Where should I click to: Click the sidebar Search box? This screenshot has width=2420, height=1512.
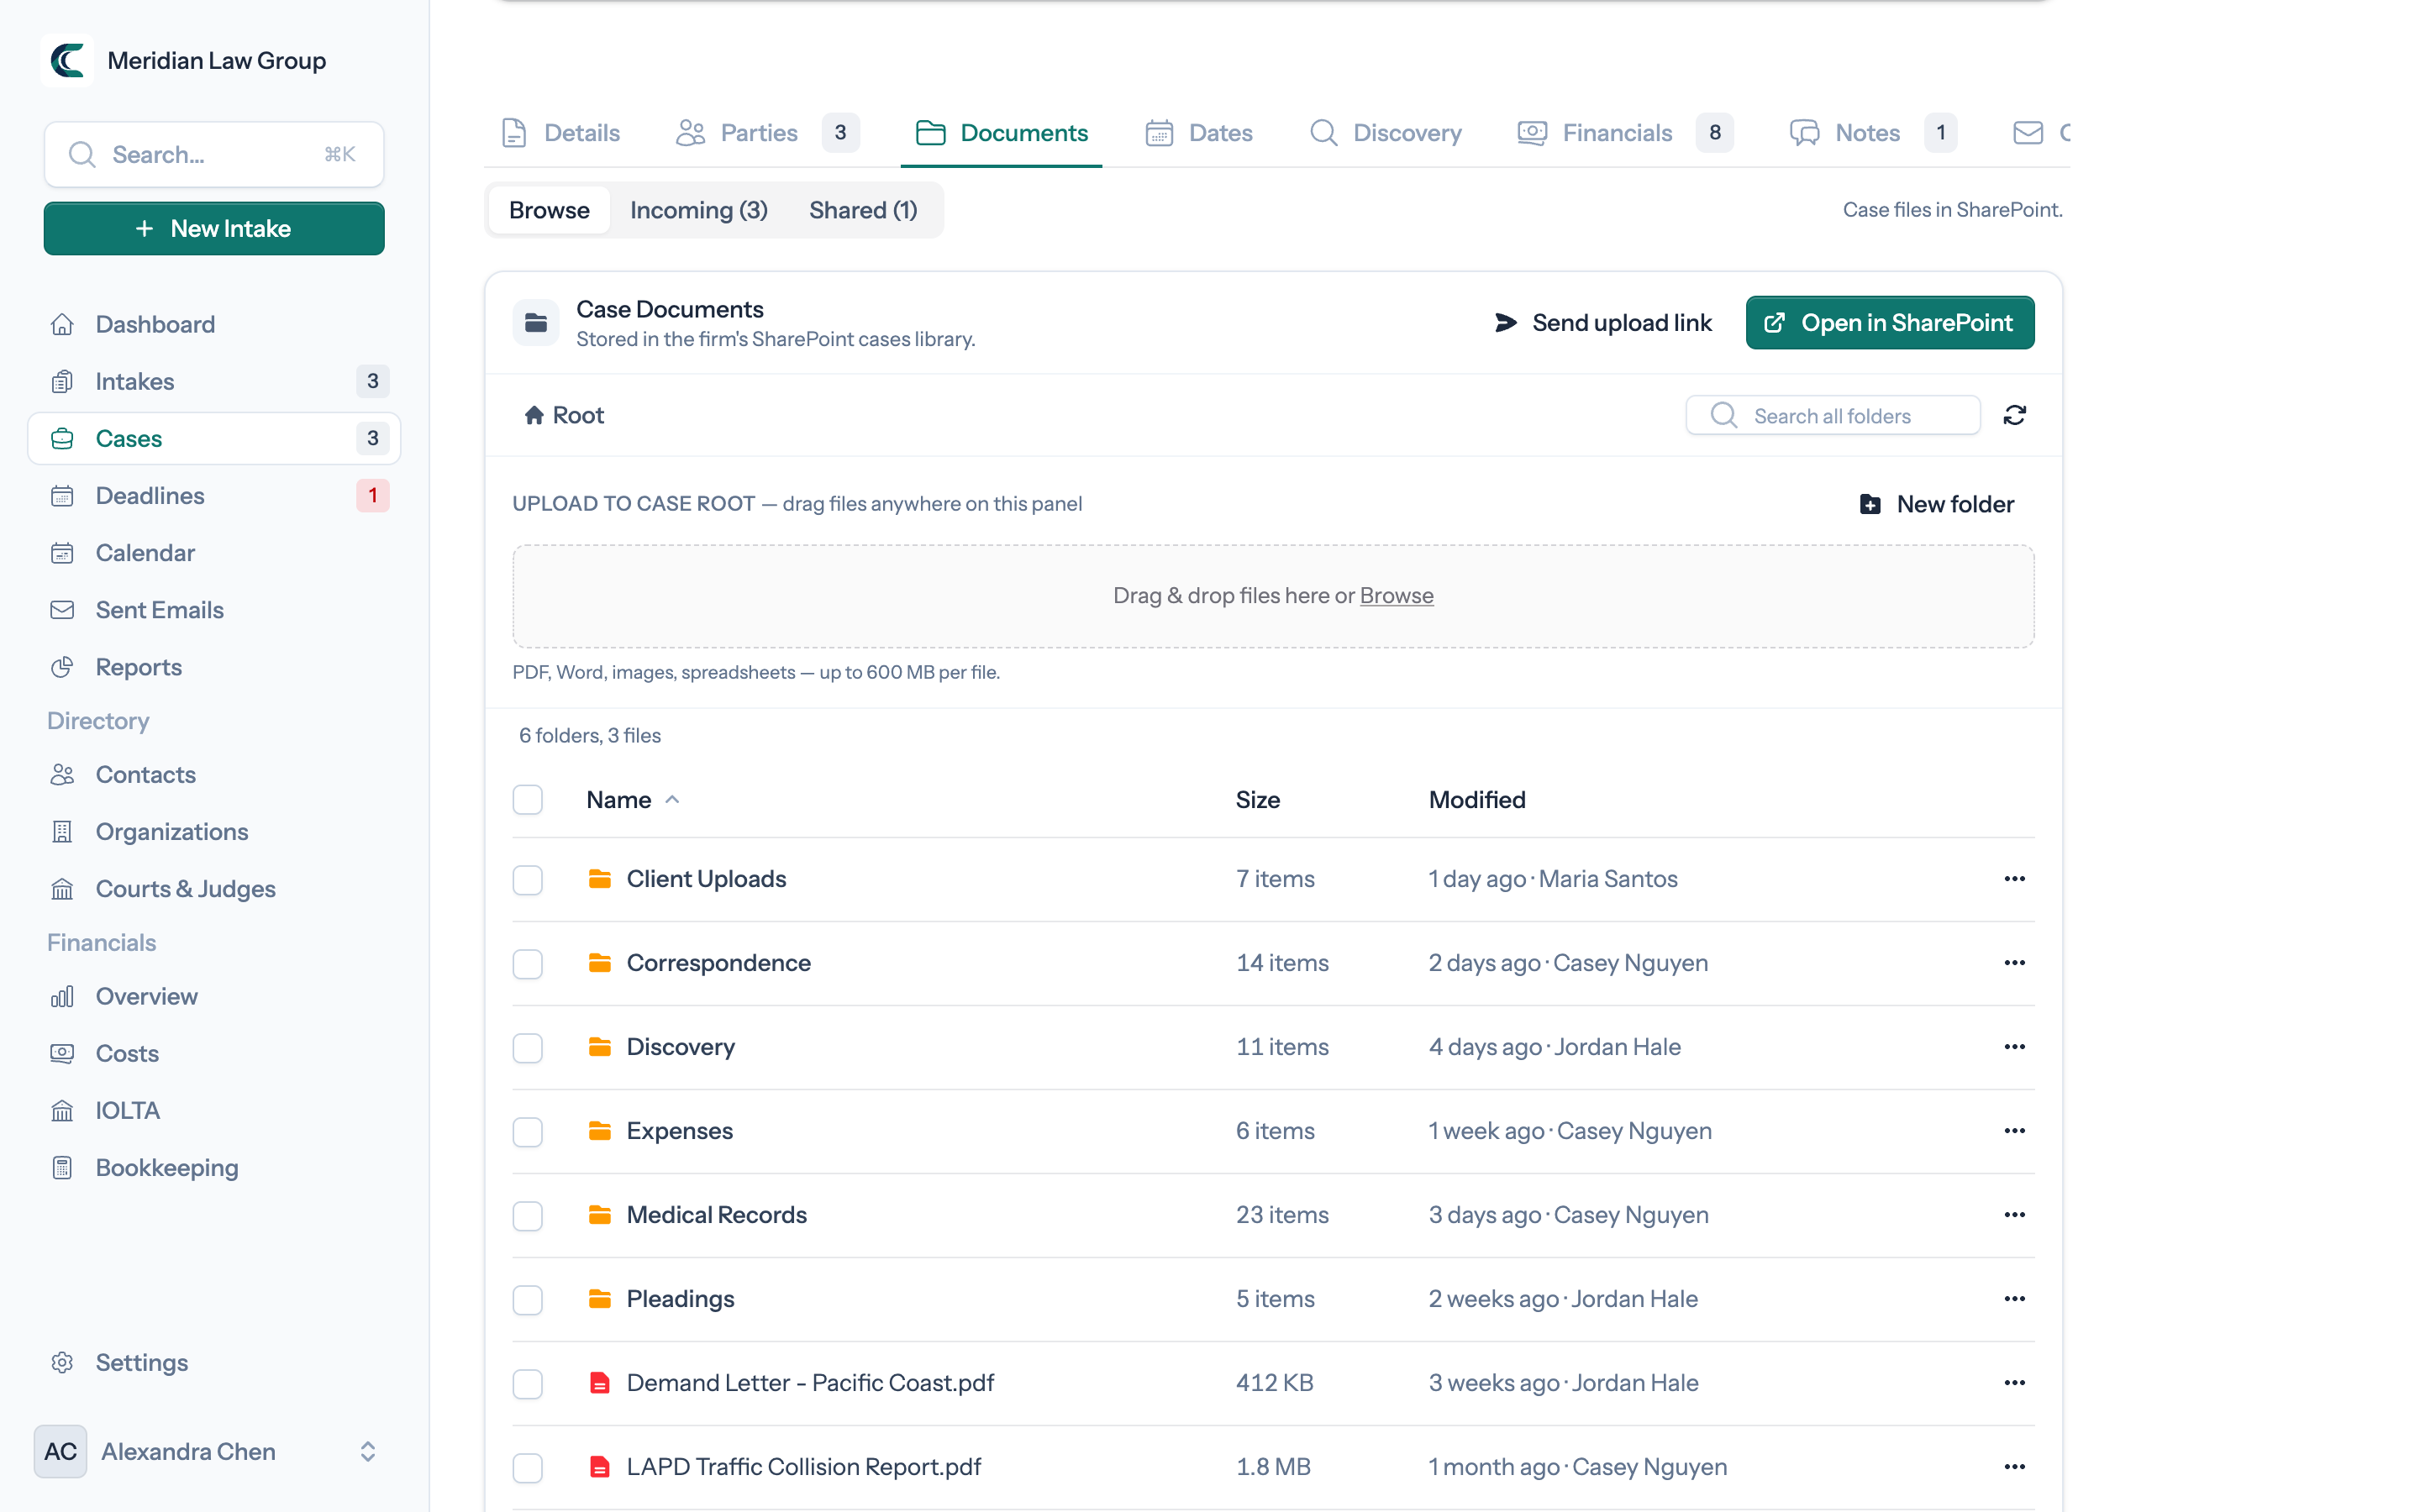tap(214, 154)
